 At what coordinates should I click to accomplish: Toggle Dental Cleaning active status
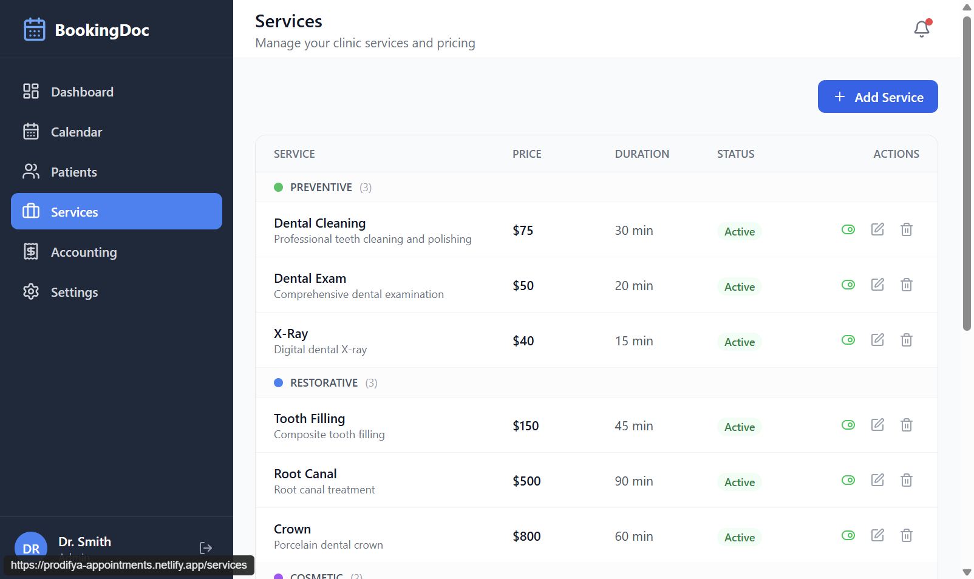point(848,229)
